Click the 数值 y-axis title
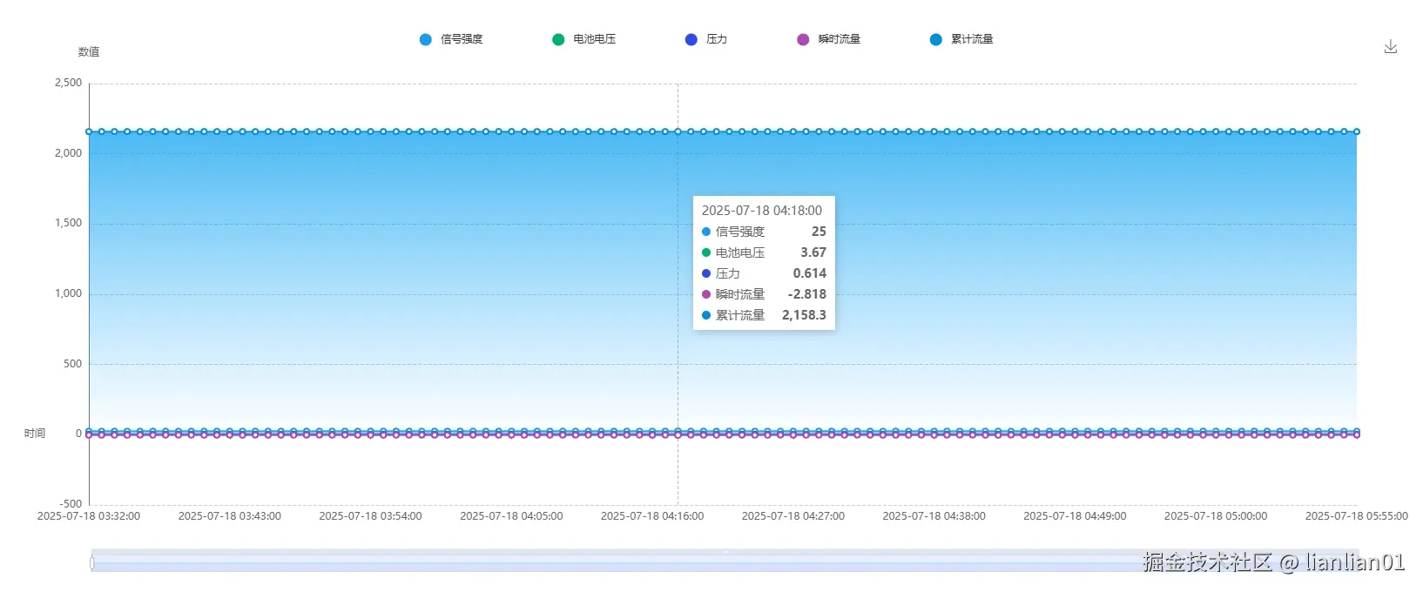 point(89,52)
